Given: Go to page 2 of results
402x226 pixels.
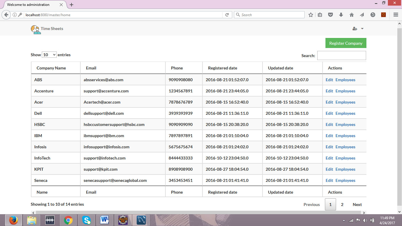Looking at the screenshot, I should click(342, 205).
